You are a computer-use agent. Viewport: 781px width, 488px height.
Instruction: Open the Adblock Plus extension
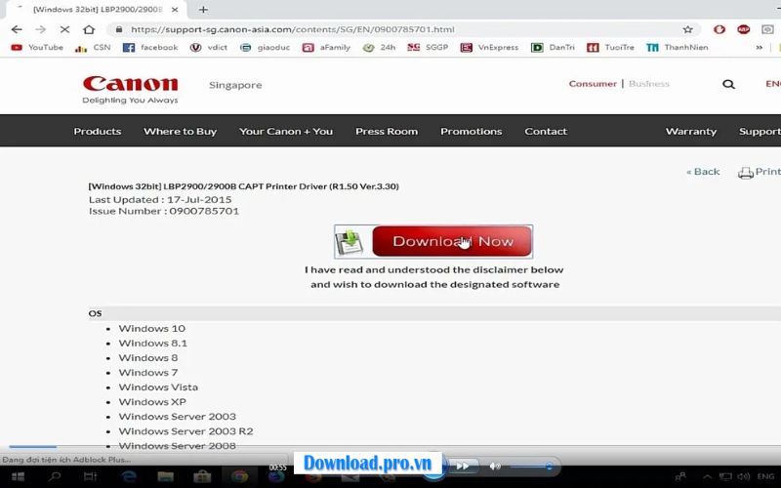[743, 29]
